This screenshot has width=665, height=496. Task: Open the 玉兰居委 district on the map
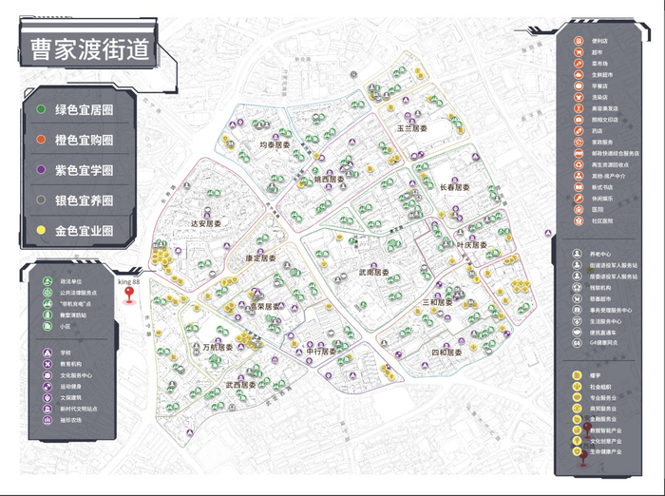(411, 128)
